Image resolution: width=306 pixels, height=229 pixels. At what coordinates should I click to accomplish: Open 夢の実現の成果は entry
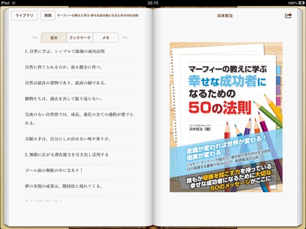(x=80, y=186)
